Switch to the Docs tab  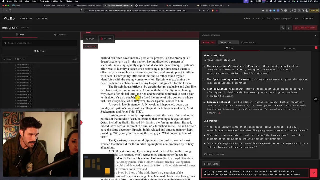[20, 35]
